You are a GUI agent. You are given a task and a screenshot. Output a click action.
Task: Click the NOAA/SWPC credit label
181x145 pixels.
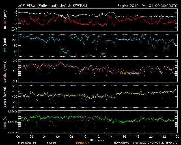121,143
